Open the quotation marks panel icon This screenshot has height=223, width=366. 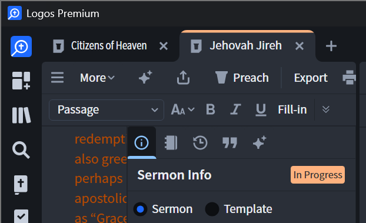[x=229, y=142]
